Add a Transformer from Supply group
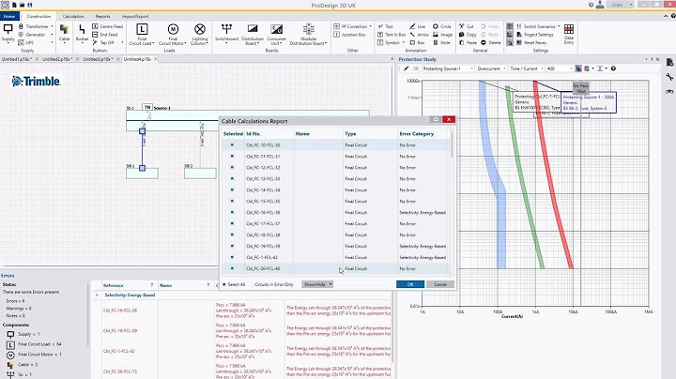This screenshot has width=676, height=379. tap(34, 26)
